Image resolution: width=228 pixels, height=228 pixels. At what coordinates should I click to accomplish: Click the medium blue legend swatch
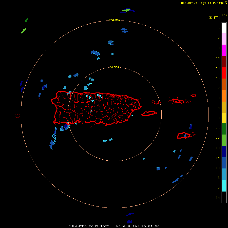224,163
